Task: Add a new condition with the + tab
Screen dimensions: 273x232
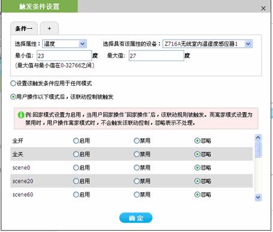Action: point(49,28)
